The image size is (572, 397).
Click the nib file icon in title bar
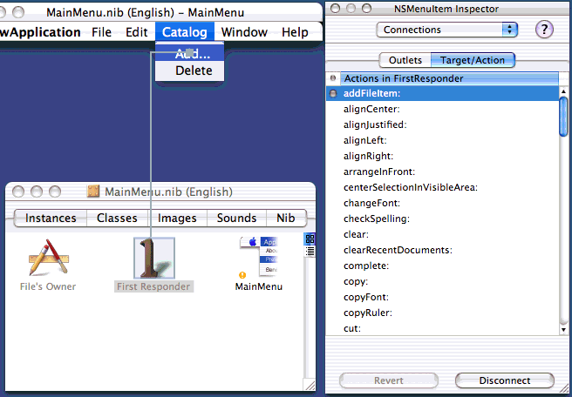coord(93,192)
